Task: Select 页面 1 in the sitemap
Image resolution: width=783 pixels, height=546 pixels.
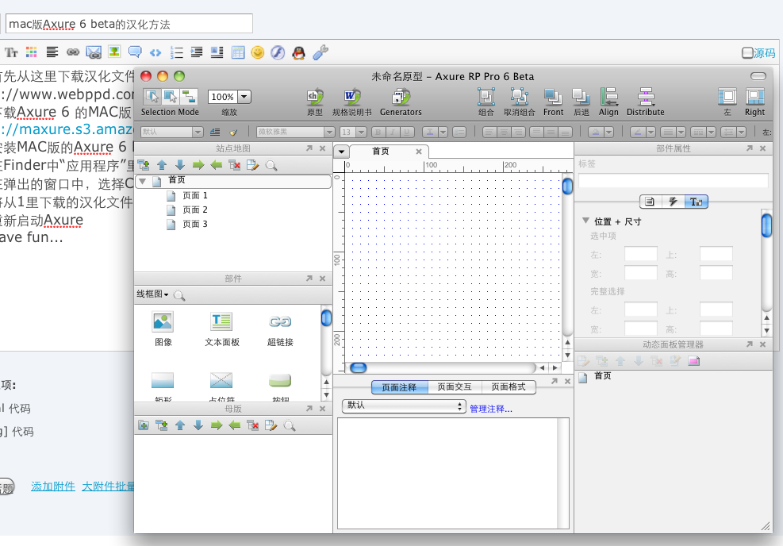Action: (194, 195)
